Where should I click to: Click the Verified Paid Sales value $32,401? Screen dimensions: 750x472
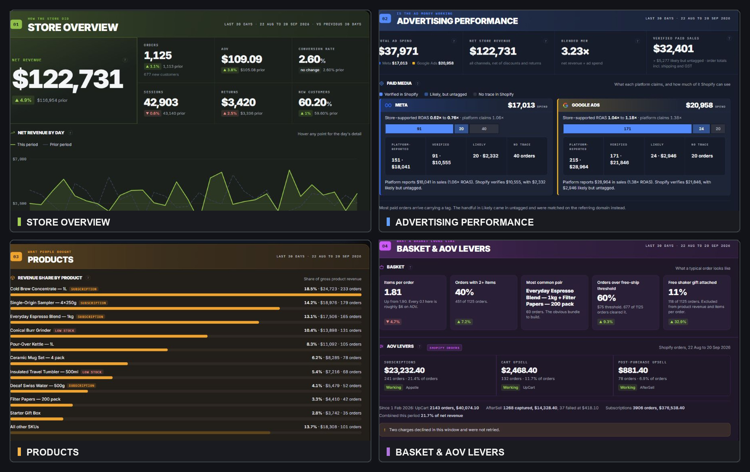click(673, 49)
